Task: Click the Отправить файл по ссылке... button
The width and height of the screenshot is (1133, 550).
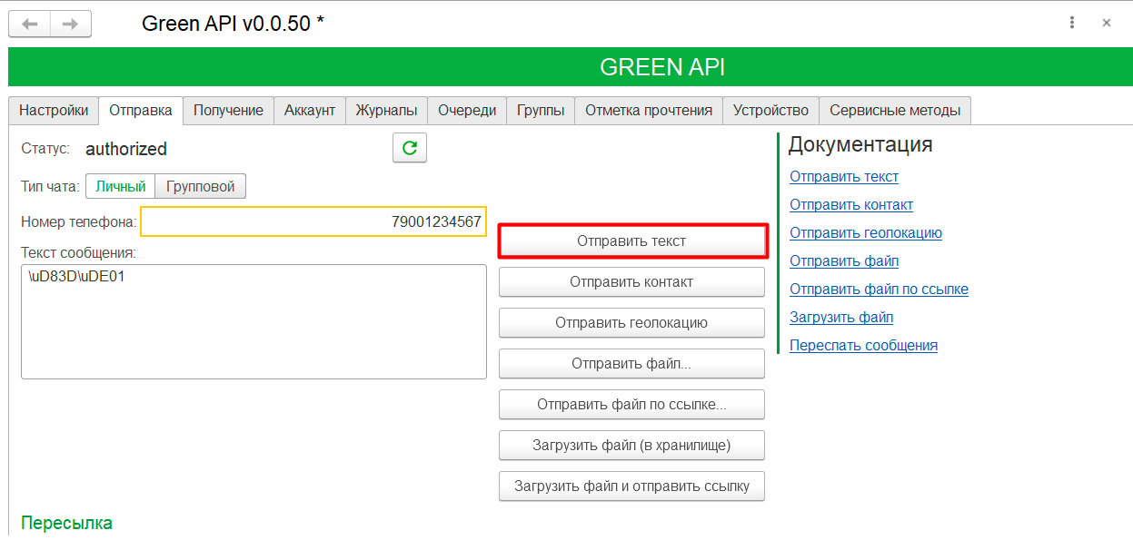Action: pos(631,405)
